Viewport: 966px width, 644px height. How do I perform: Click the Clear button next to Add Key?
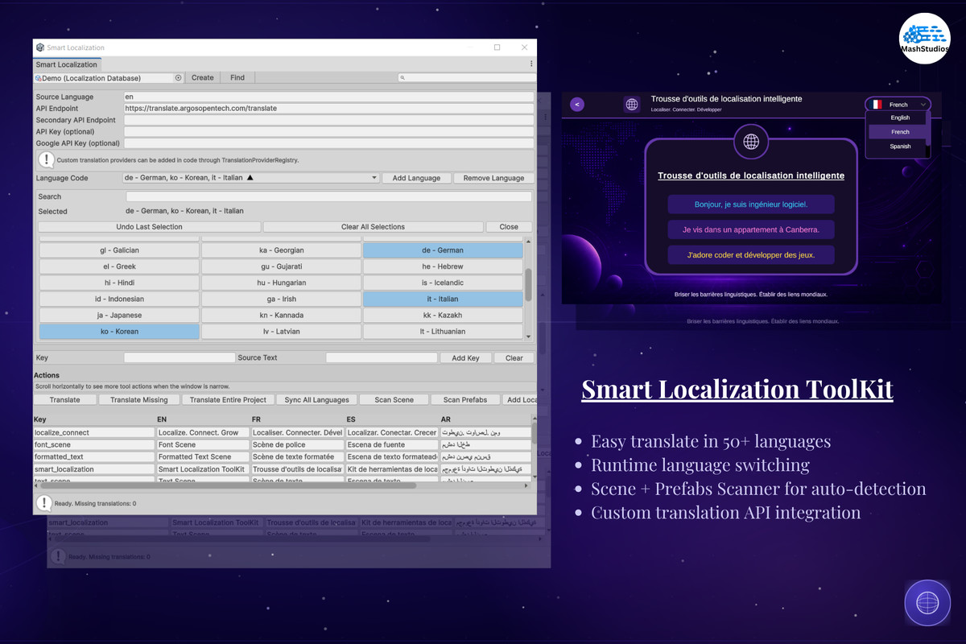pos(514,358)
